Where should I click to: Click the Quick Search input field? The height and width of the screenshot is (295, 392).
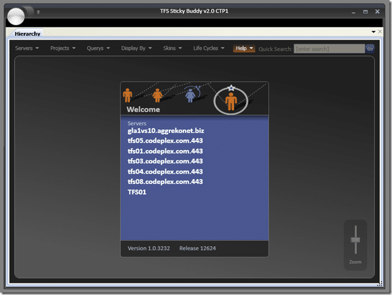(x=329, y=49)
